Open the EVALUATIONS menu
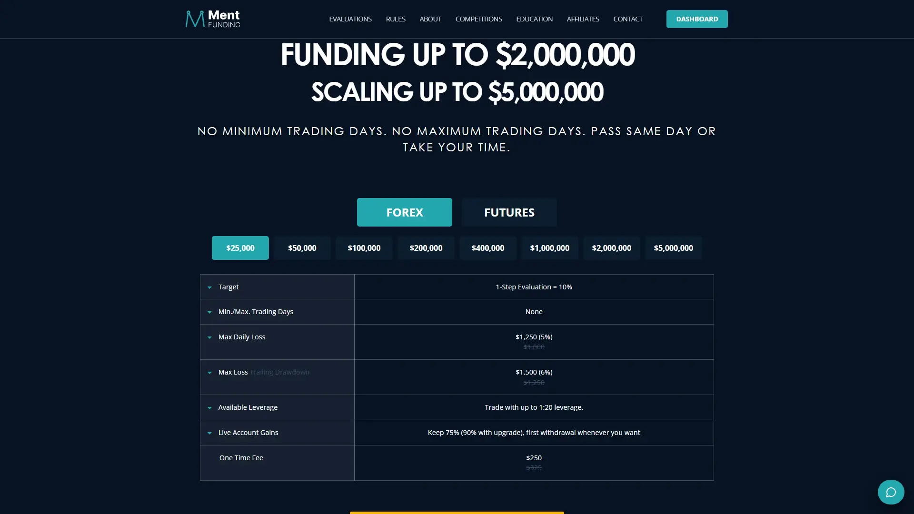Image resolution: width=914 pixels, height=514 pixels. (350, 19)
